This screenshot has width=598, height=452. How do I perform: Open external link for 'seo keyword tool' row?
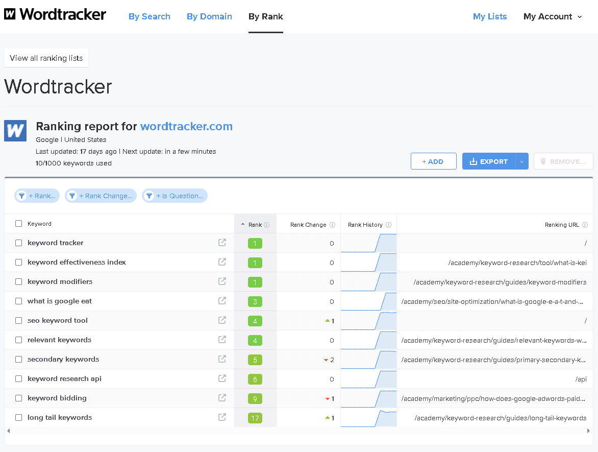(x=222, y=320)
